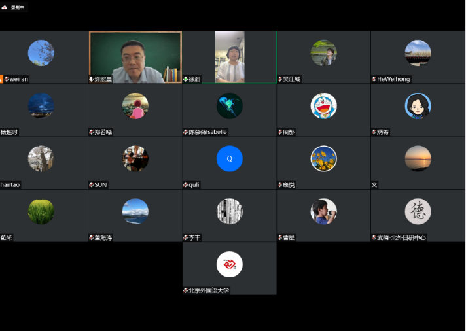The image size is (466, 331).
Task: Click the muted mic icon beside 武萌-北外日研中心
Action: coord(374,237)
